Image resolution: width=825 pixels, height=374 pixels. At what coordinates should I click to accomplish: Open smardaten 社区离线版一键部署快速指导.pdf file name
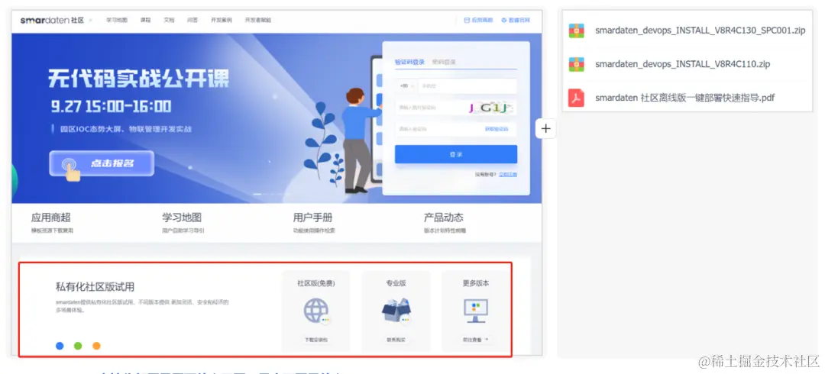684,98
